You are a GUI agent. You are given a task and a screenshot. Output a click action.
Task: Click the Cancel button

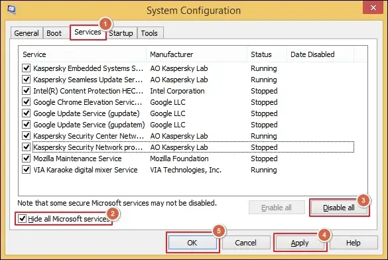(x=245, y=243)
